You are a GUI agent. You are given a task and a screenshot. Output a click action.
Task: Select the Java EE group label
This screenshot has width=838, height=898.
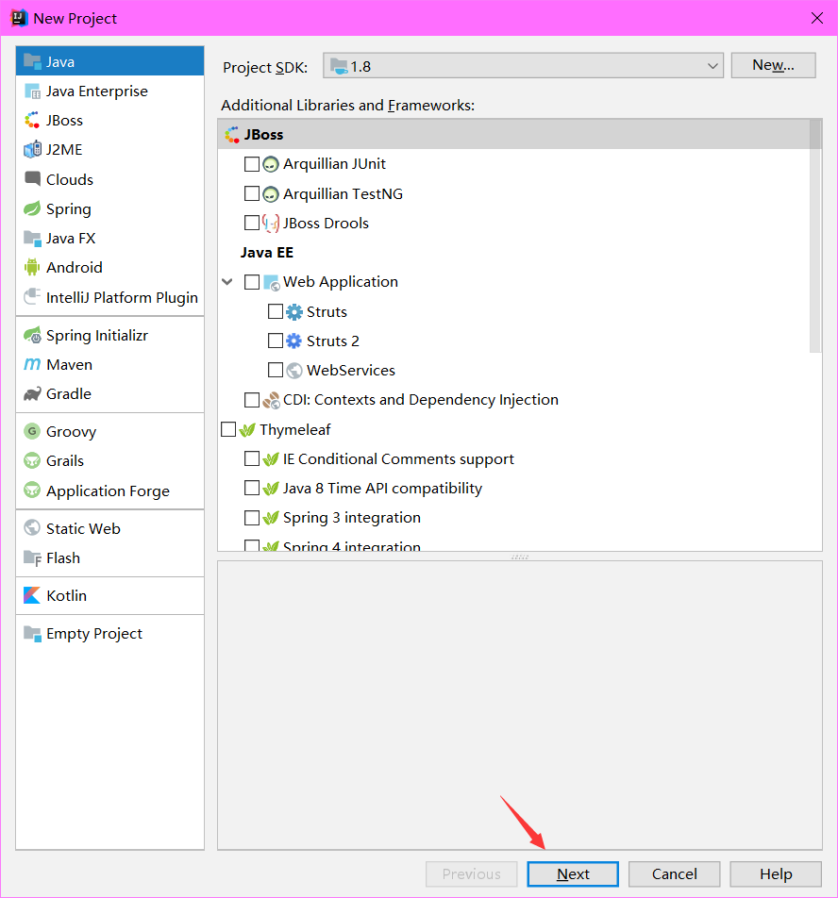[x=267, y=253]
